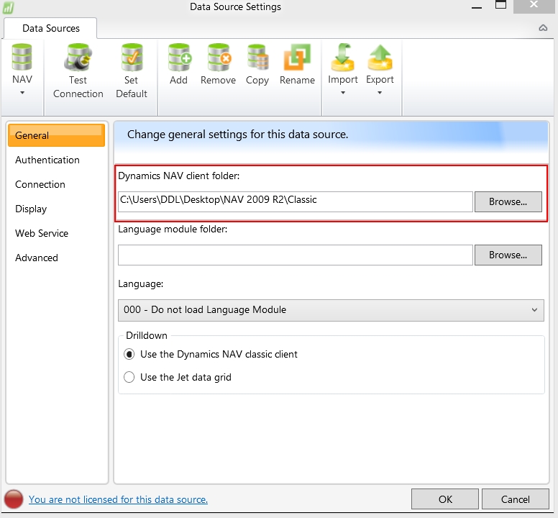
Task: Copy the data source
Action: pyautogui.click(x=257, y=64)
